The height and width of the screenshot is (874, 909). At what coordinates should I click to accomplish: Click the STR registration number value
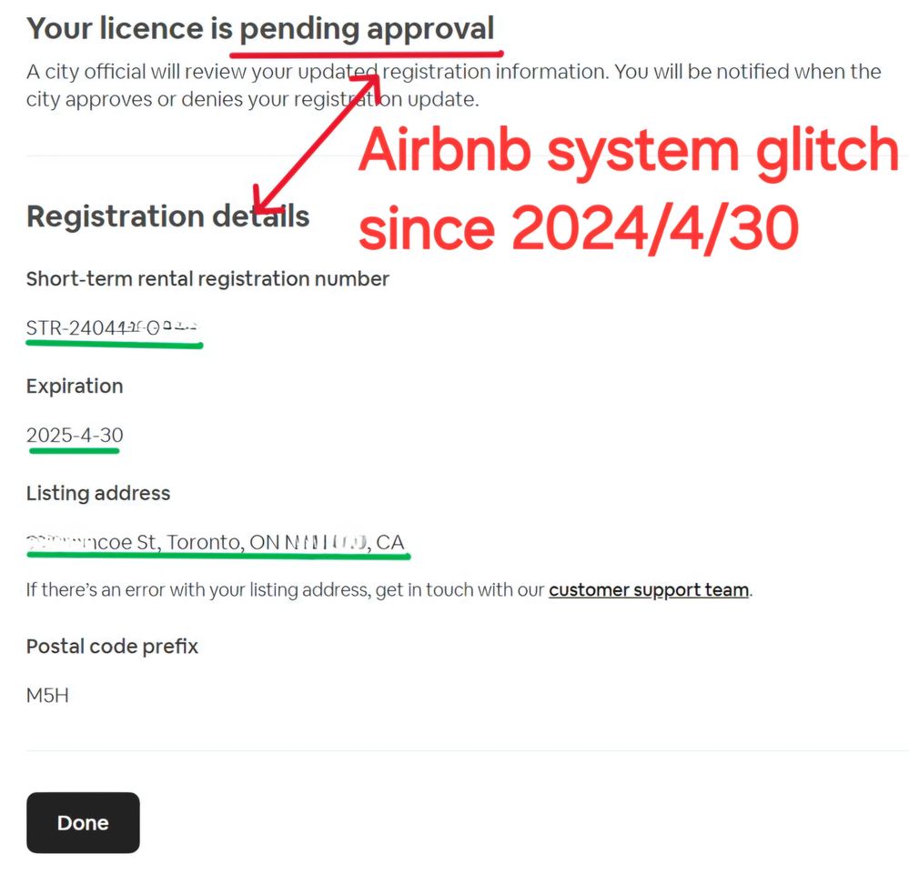pyautogui.click(x=113, y=327)
